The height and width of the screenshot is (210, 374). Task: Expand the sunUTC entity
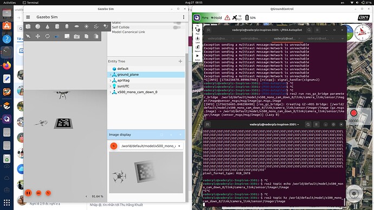pos(110,86)
